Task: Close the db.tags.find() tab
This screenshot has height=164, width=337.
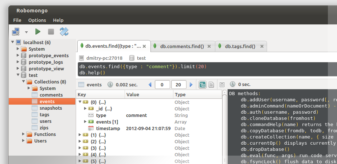Action: click(x=262, y=46)
